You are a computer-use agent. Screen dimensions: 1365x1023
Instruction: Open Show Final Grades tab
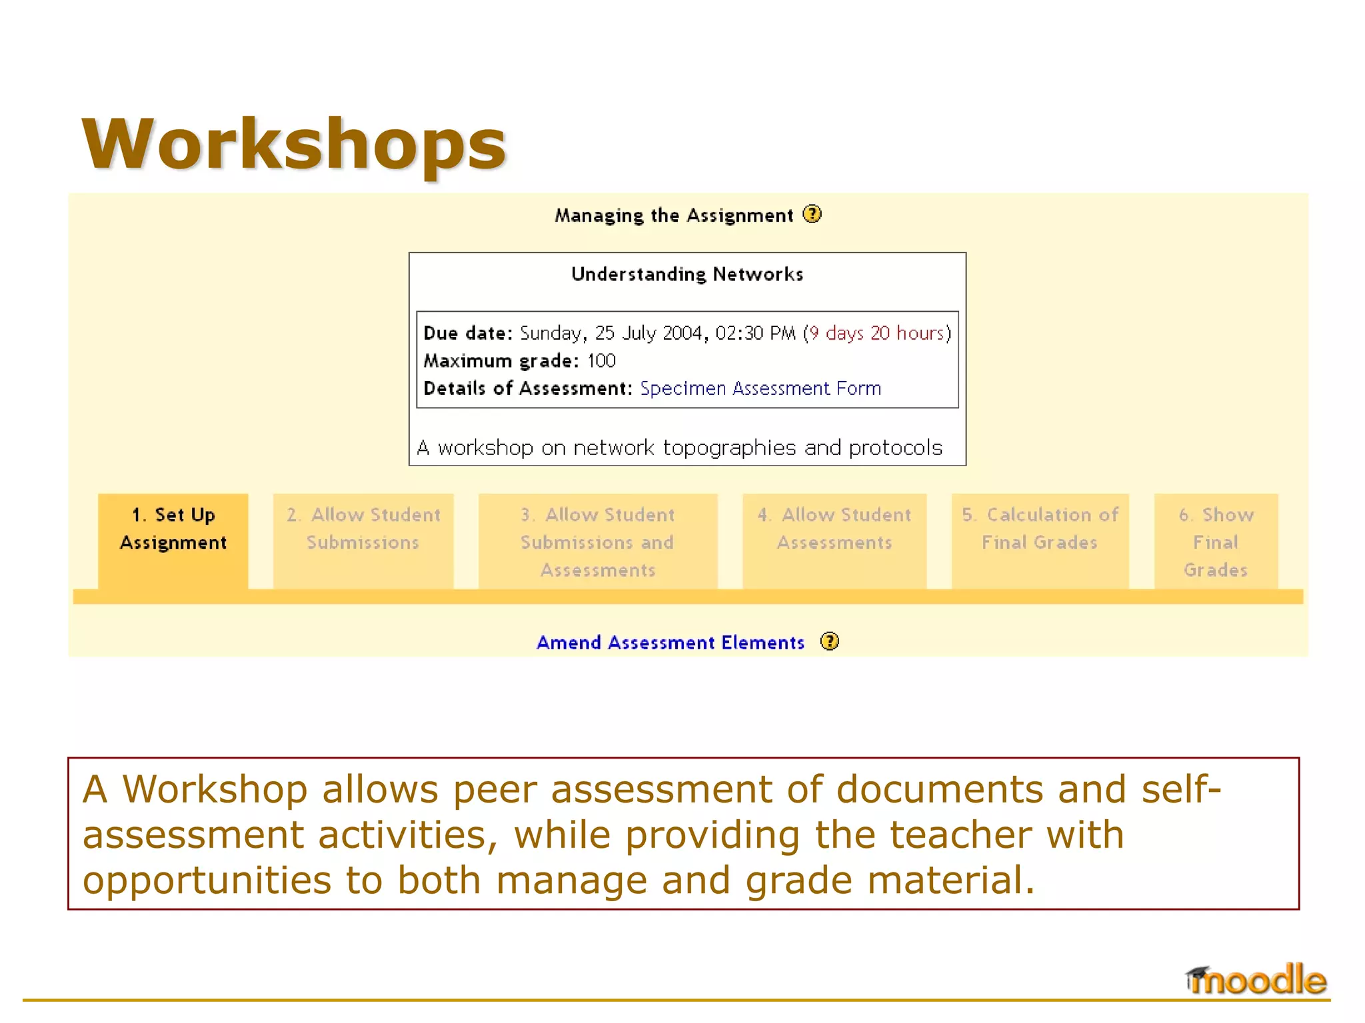tap(1216, 541)
